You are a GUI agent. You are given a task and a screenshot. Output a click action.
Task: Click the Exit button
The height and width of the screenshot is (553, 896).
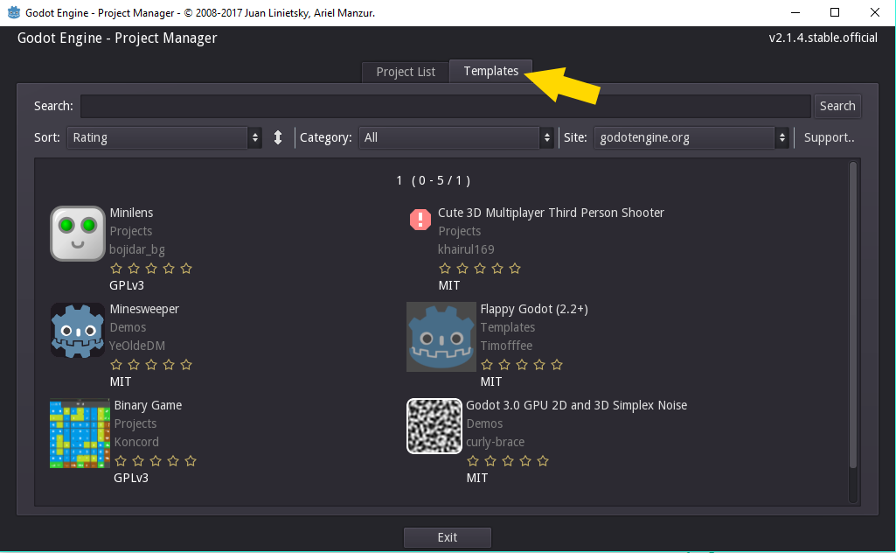point(448,537)
